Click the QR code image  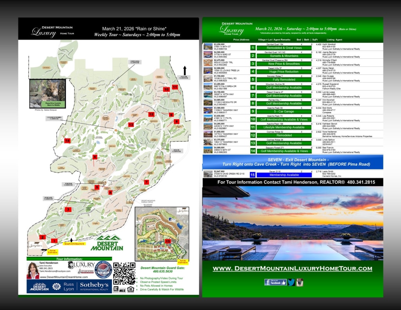click(124, 273)
